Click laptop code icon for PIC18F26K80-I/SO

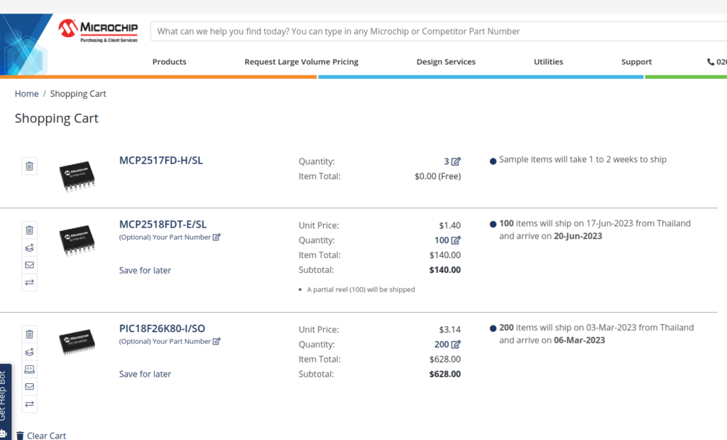click(x=29, y=370)
